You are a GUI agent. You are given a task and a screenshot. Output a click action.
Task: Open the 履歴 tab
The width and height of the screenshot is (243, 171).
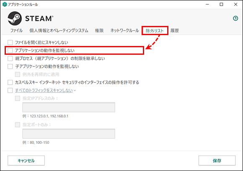[175, 31]
